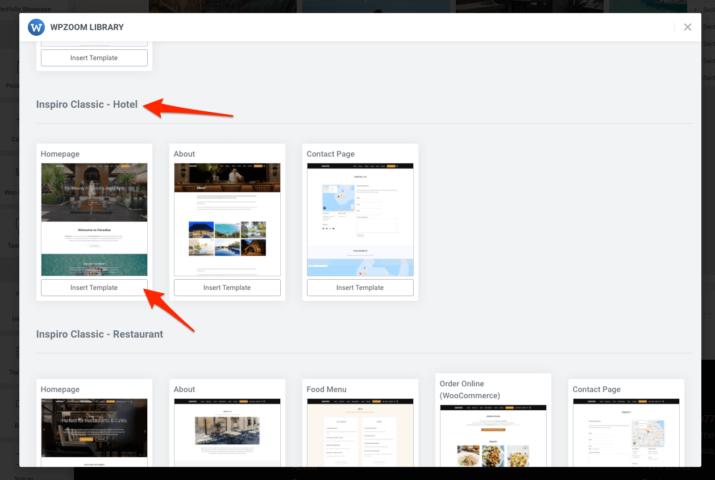Click the WPZOOM logo icon
The image size is (715, 480).
coord(36,27)
